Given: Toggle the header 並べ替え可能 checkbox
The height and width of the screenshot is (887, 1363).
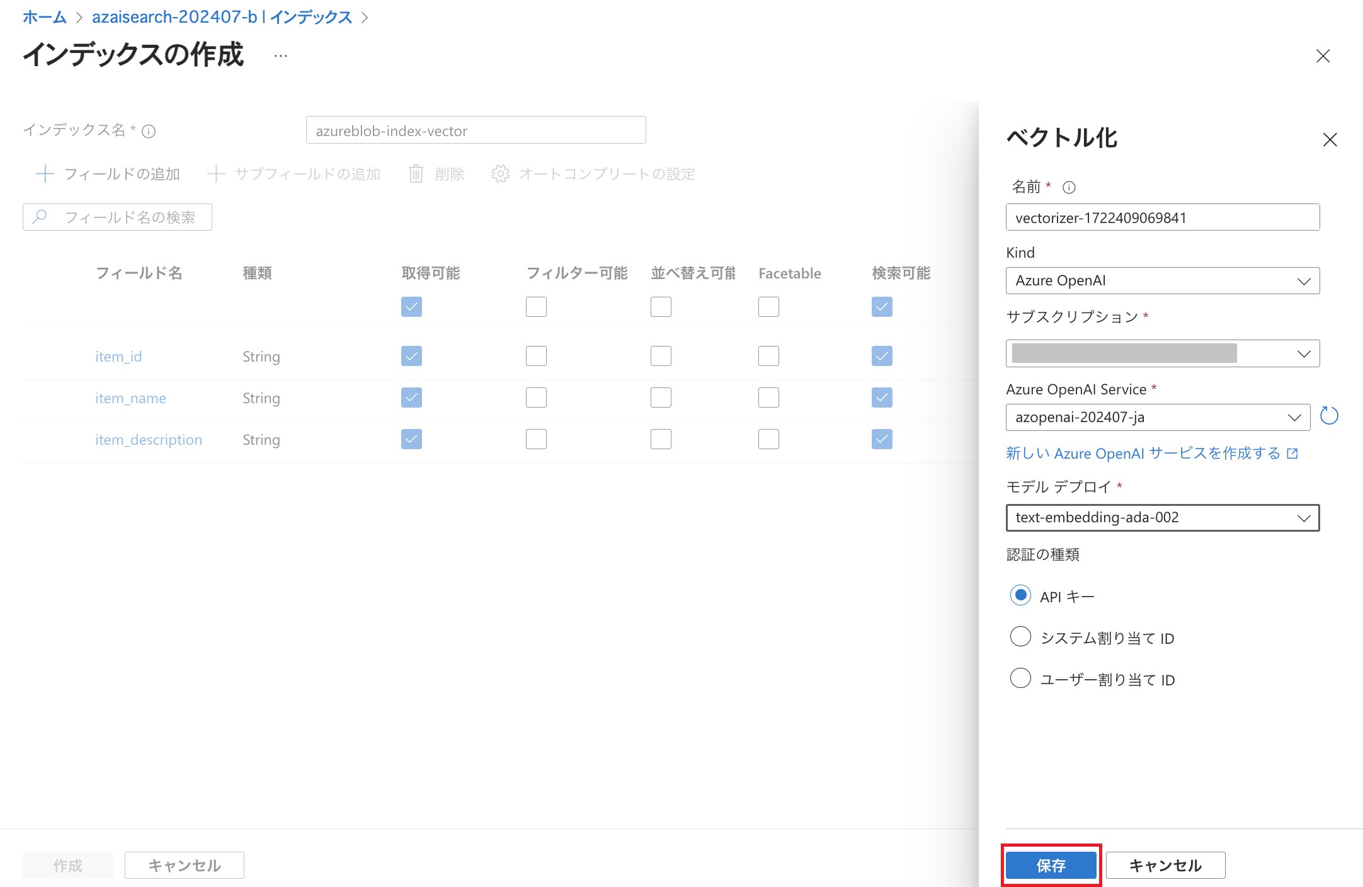Looking at the screenshot, I should point(661,307).
